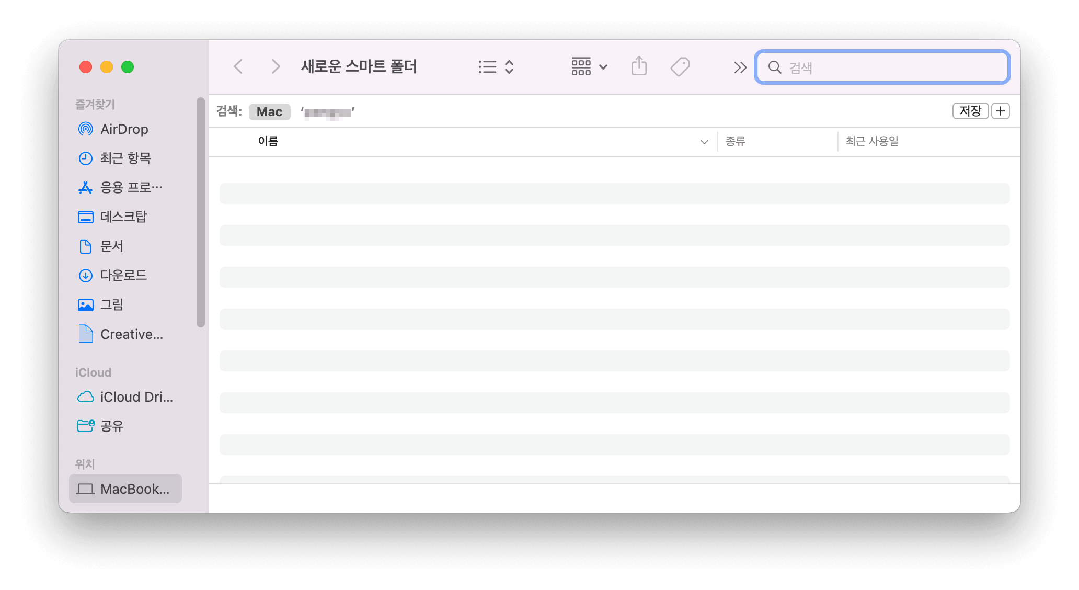Open 응용 프로그램 in sidebar

(125, 187)
